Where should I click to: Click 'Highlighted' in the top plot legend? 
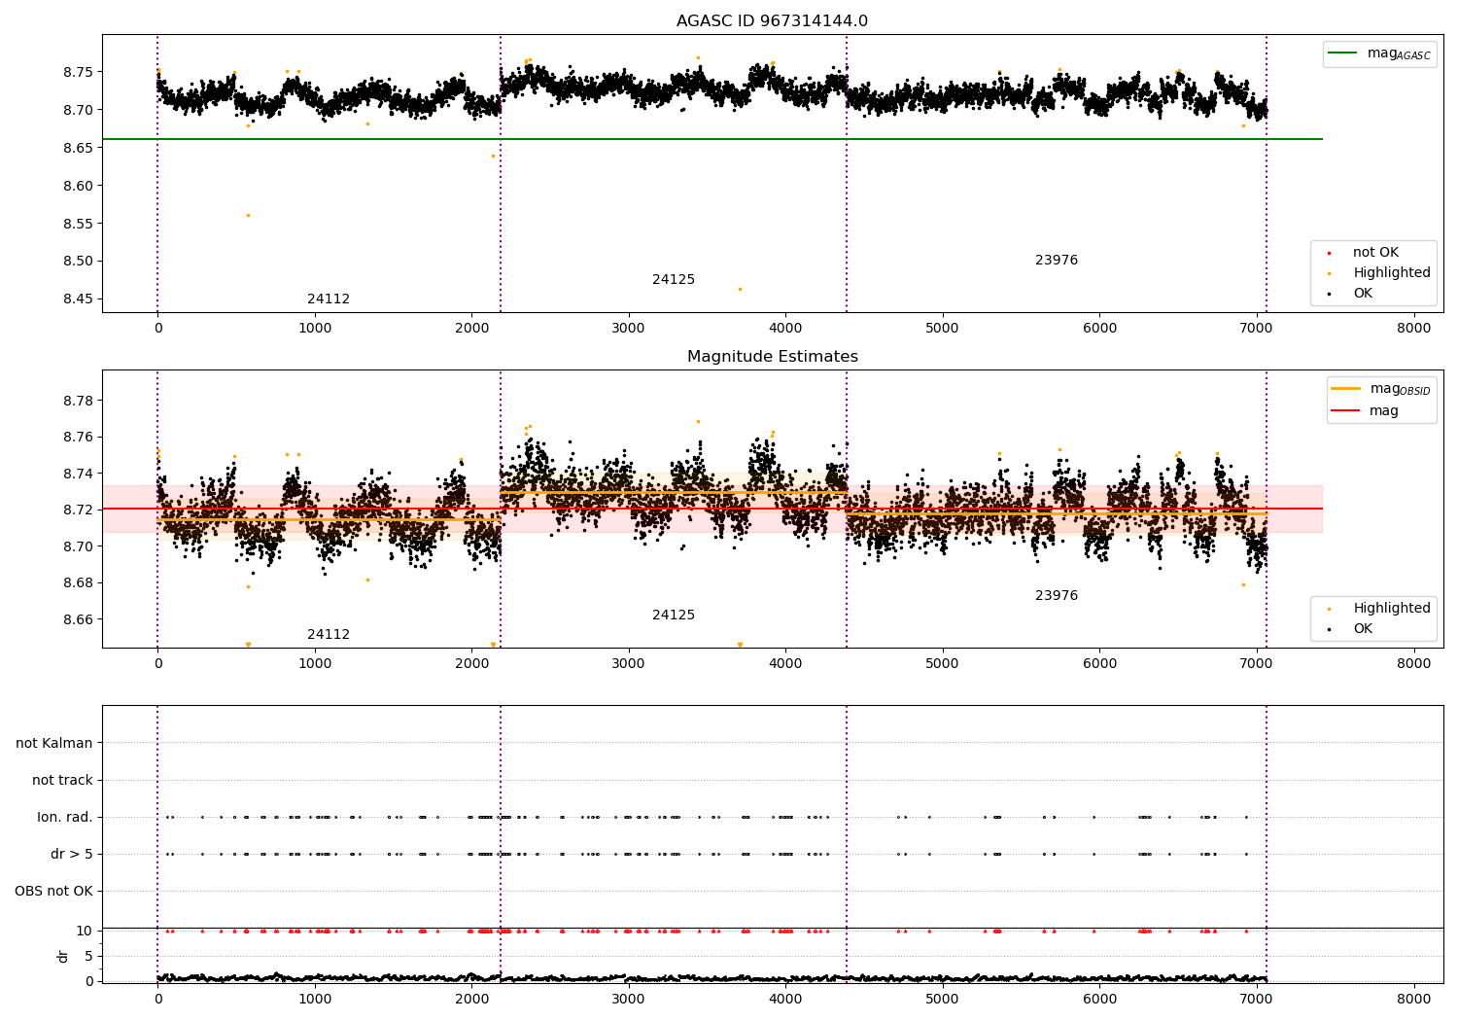pyautogui.click(x=1392, y=273)
